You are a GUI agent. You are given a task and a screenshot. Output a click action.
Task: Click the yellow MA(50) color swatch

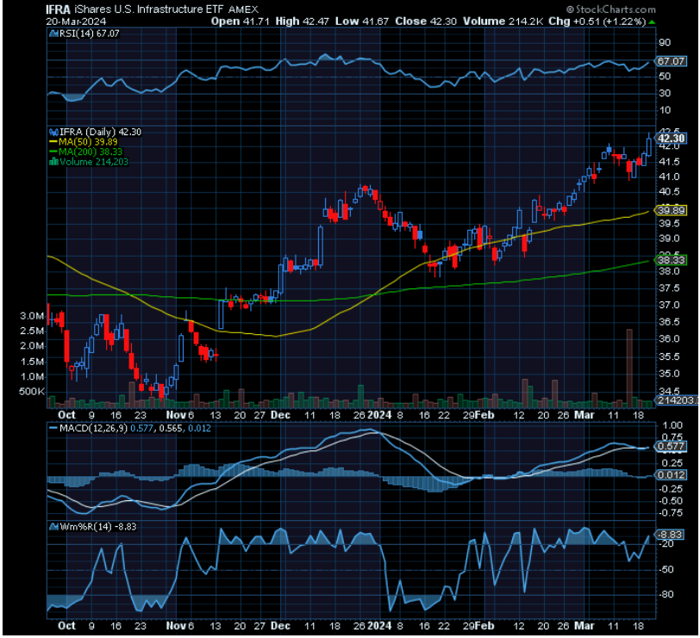pyautogui.click(x=52, y=142)
